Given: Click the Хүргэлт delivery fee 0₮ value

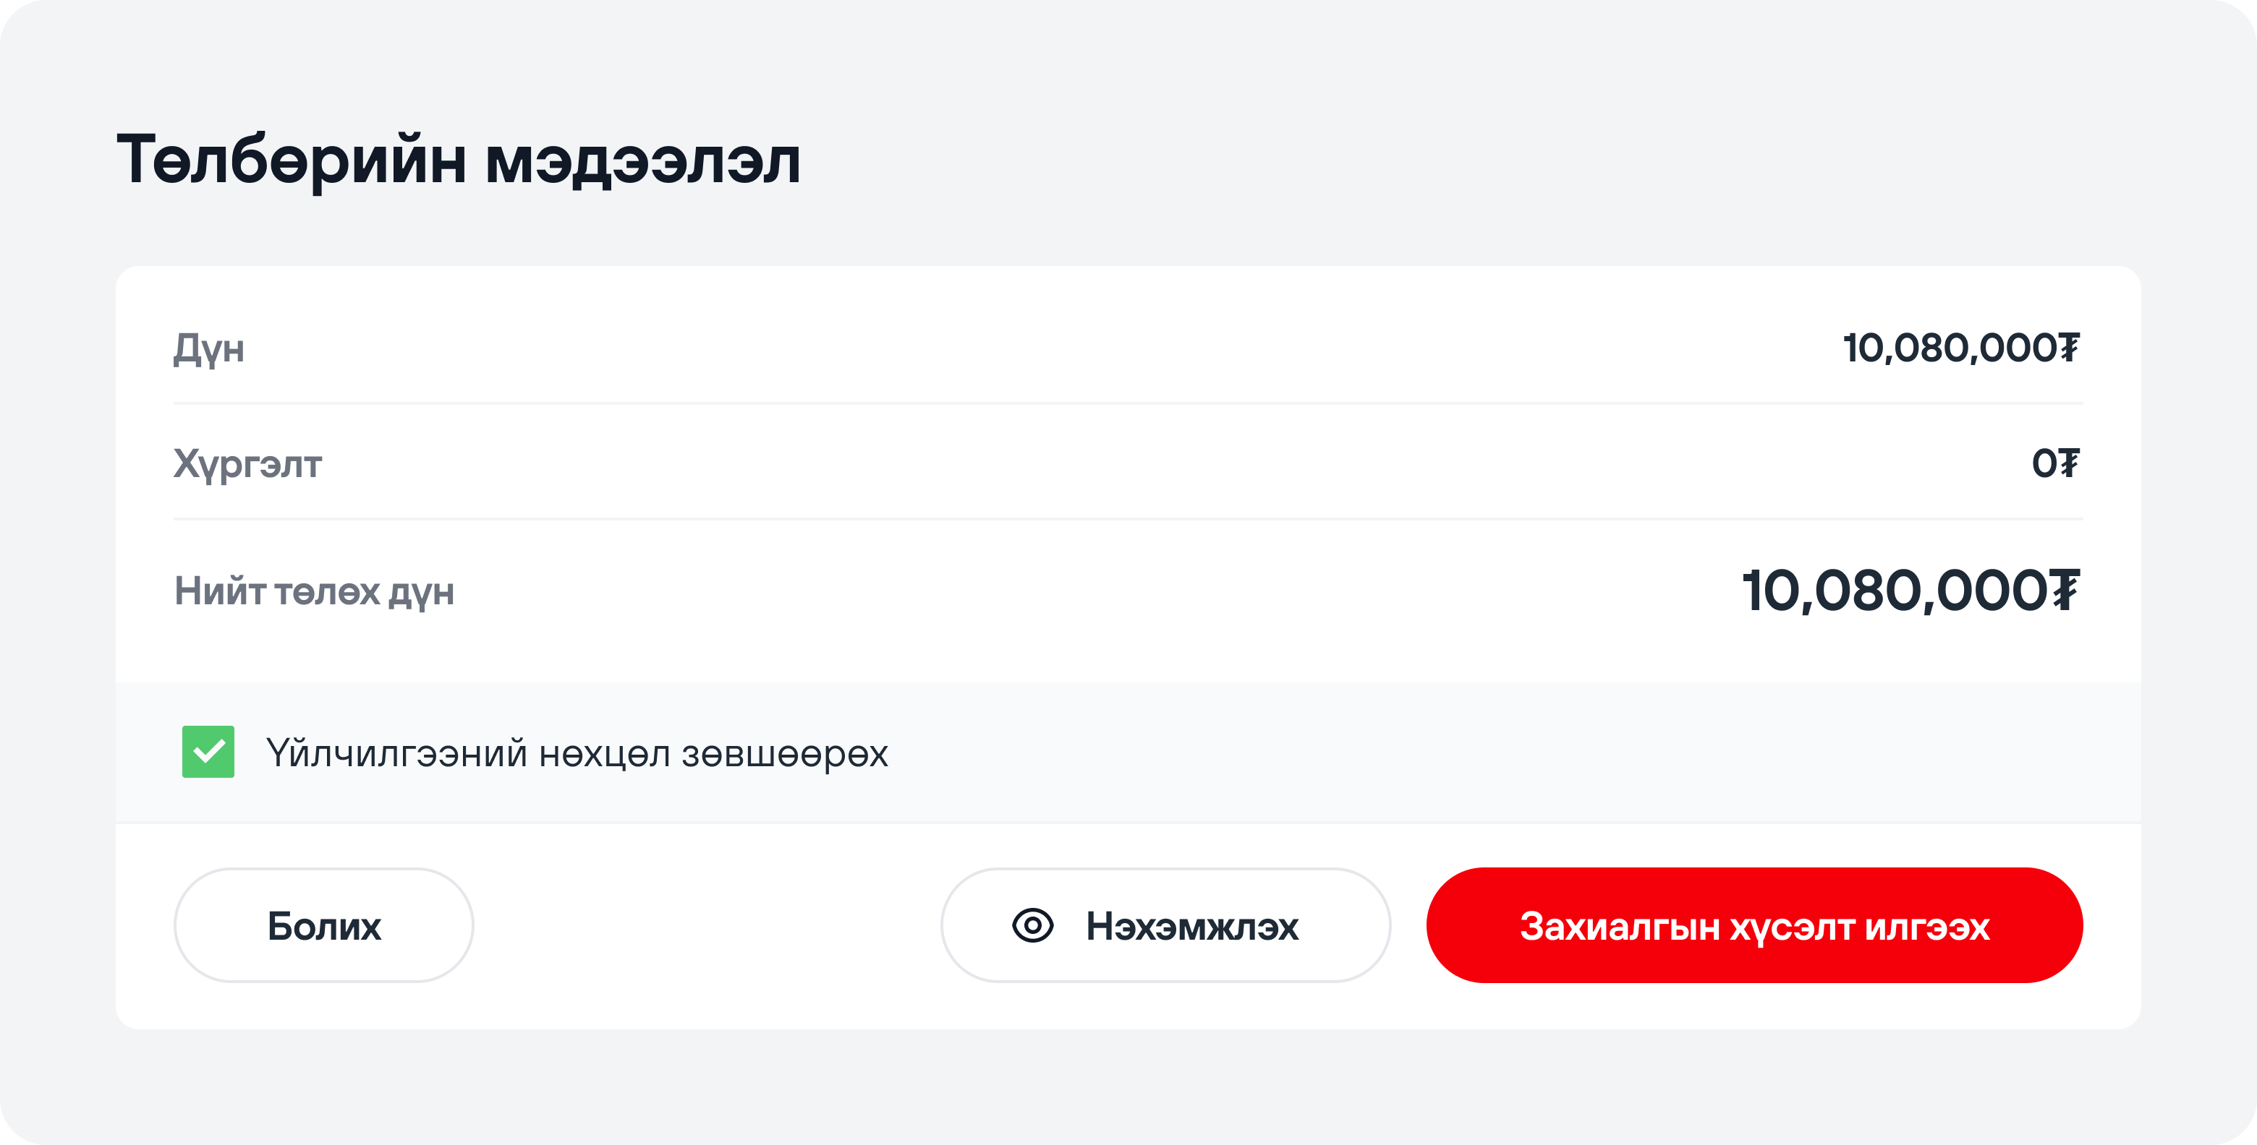Looking at the screenshot, I should (x=2054, y=463).
